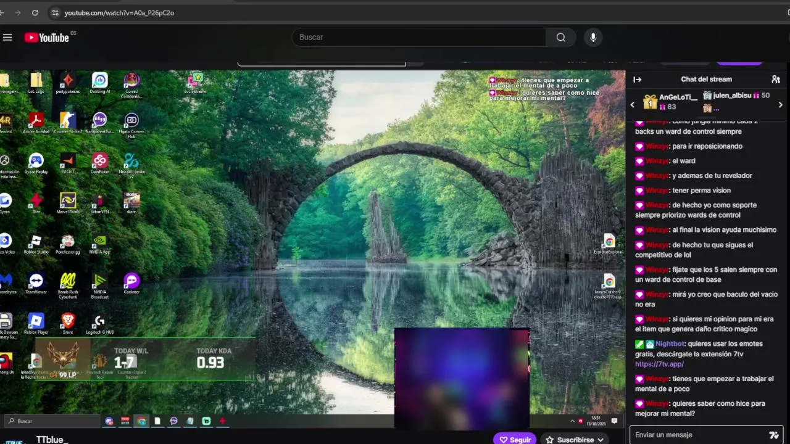Open Suscribirse options dropdown arrow
Image resolution: width=790 pixels, height=444 pixels.
600,440
